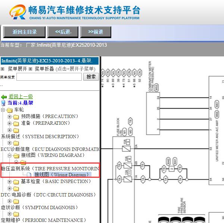Viewport: 224px width, 223px height.
Task: Click the folder icon above ECU诊断信息
Action: [16, 143]
